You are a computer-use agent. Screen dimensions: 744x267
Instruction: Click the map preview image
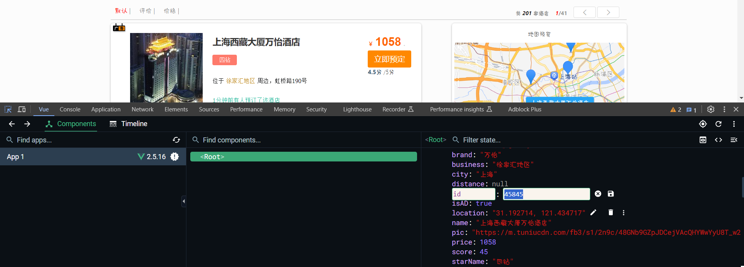[539, 72]
